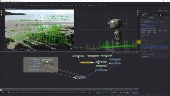Click Quad view button in right viewer
This screenshot has width=170, height=96.
point(101,50)
